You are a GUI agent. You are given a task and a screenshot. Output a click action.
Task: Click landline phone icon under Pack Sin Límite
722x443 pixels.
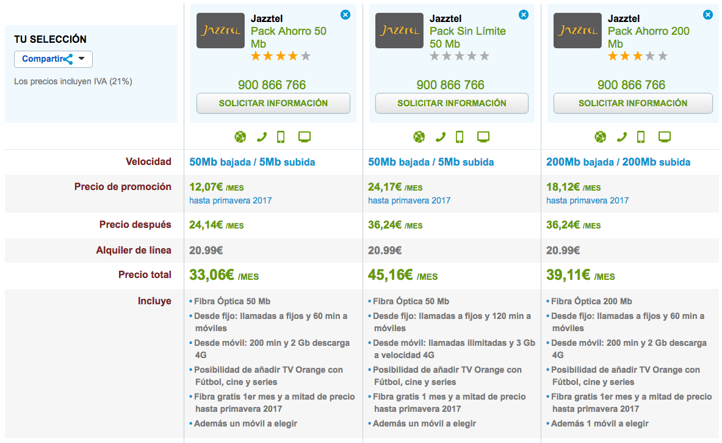441,137
